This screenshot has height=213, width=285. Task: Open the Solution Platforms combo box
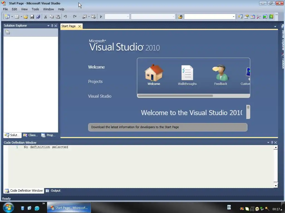(153, 17)
